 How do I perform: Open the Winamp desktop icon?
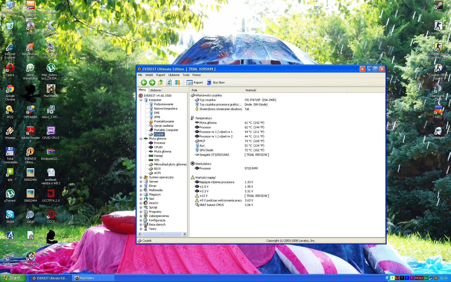[x=10, y=133]
